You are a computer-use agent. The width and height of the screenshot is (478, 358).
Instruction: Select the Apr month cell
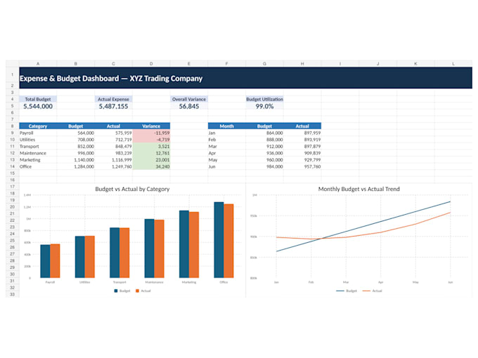pyautogui.click(x=227, y=153)
